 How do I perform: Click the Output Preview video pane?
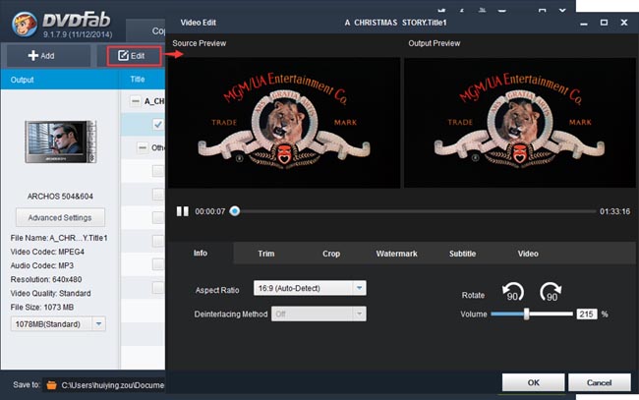click(x=520, y=122)
